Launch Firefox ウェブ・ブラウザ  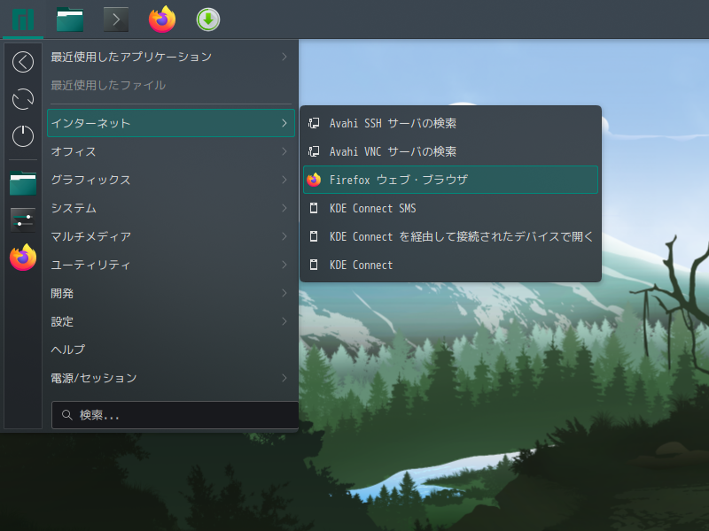tap(450, 180)
